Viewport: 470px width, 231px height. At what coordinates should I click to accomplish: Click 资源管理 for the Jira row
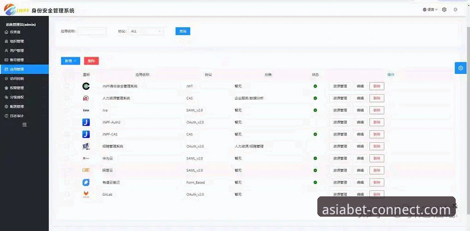340,110
